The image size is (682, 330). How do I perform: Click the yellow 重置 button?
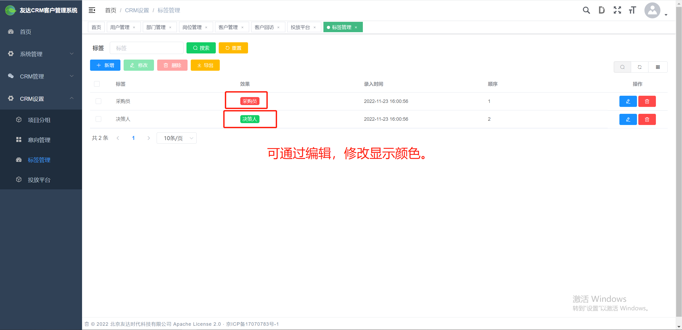(233, 48)
